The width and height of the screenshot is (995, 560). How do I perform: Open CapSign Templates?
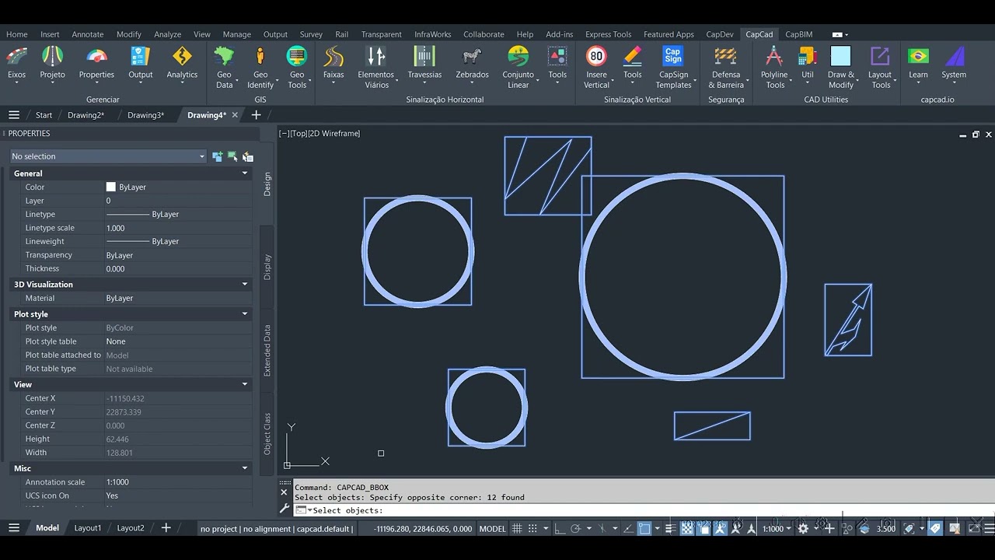point(673,68)
